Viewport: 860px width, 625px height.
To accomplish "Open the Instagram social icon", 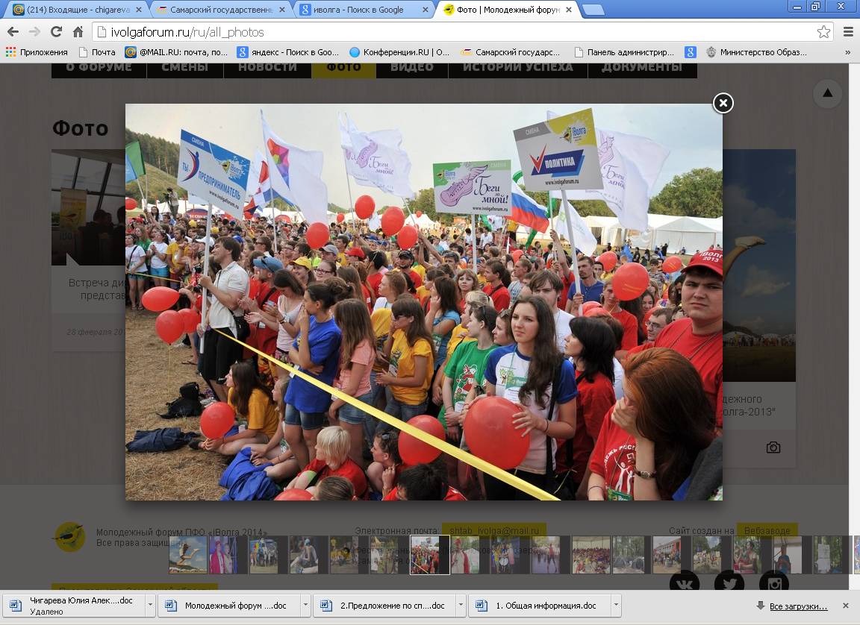I will coord(774,581).
